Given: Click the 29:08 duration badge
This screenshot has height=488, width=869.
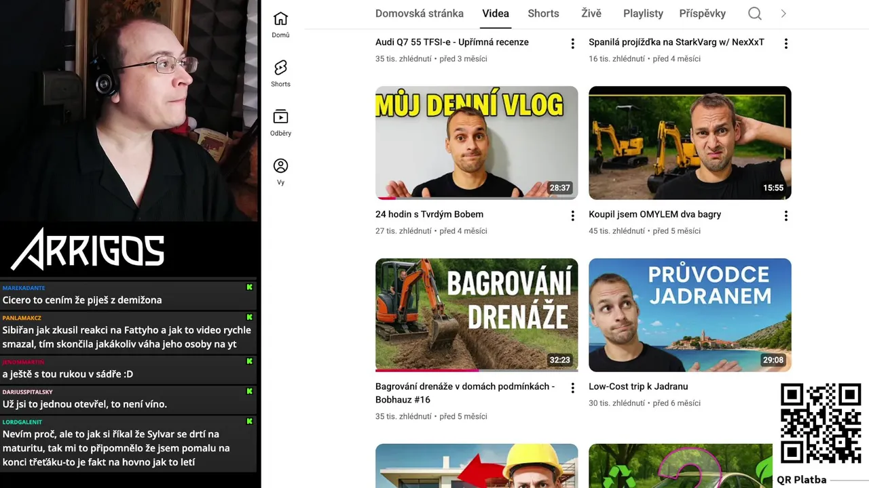Looking at the screenshot, I should (x=773, y=360).
